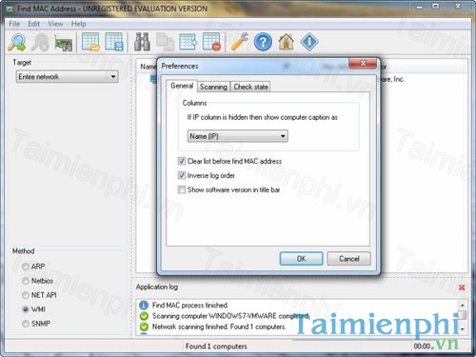Select the NET API method radio button
The width and height of the screenshot is (476, 357).
pos(26,295)
